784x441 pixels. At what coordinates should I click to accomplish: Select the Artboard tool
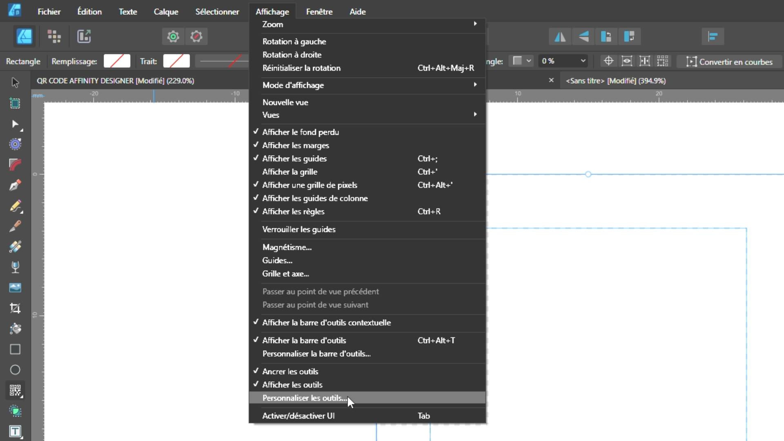tap(15, 103)
